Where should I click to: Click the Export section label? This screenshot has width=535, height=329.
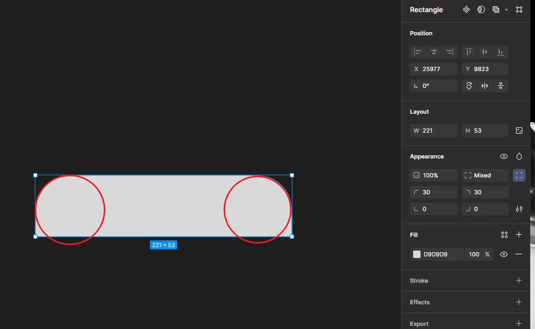coord(419,324)
